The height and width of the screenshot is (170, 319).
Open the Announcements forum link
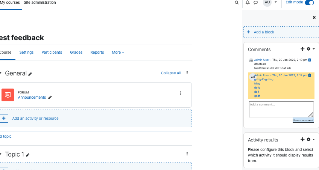(32, 97)
